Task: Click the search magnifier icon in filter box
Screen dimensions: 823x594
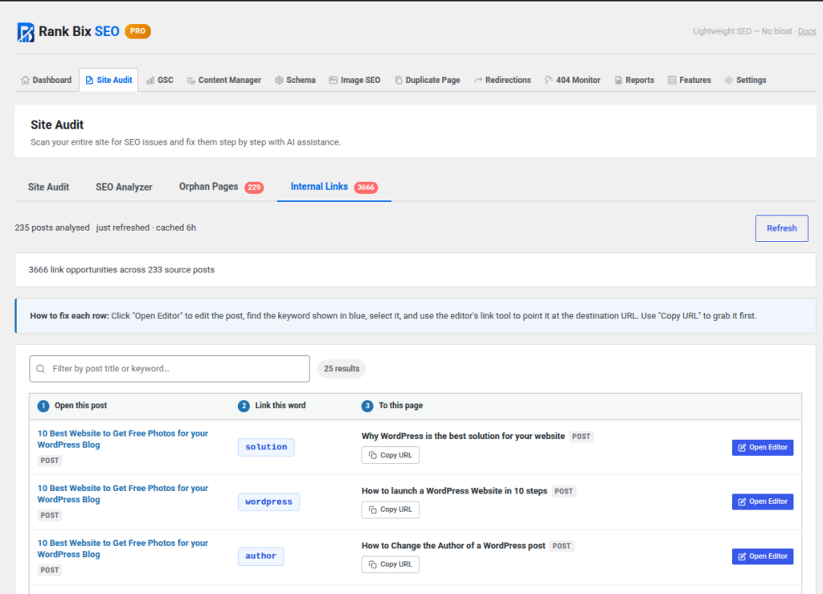Action: [40, 369]
